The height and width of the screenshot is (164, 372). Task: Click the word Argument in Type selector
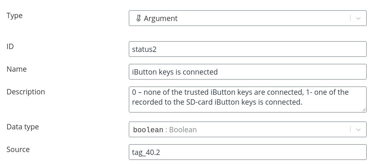click(161, 19)
